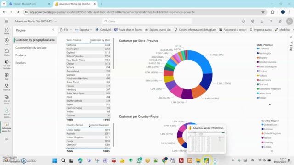Select Customers by city and age page
This screenshot has height=165, width=294.
click(31, 48)
